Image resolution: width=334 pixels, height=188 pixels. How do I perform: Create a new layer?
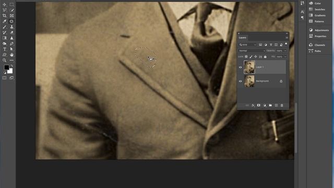[x=276, y=105]
